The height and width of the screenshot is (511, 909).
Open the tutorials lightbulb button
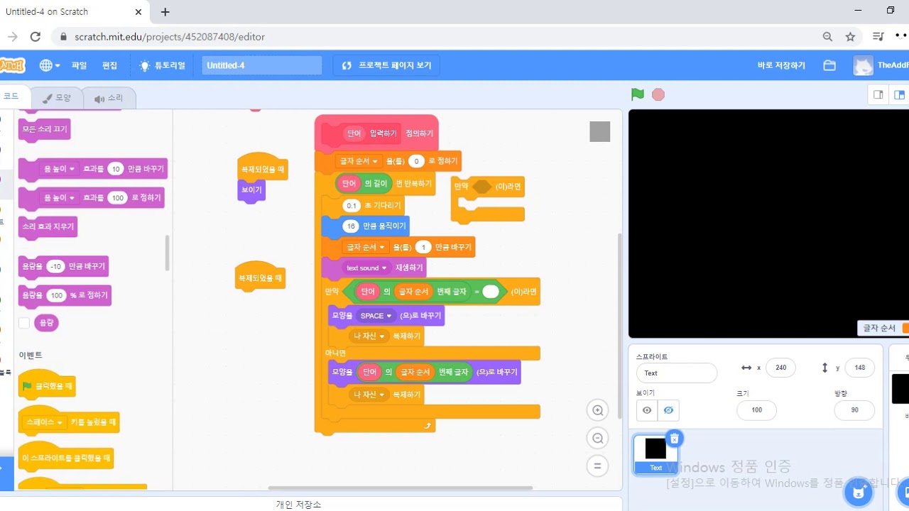coord(163,65)
